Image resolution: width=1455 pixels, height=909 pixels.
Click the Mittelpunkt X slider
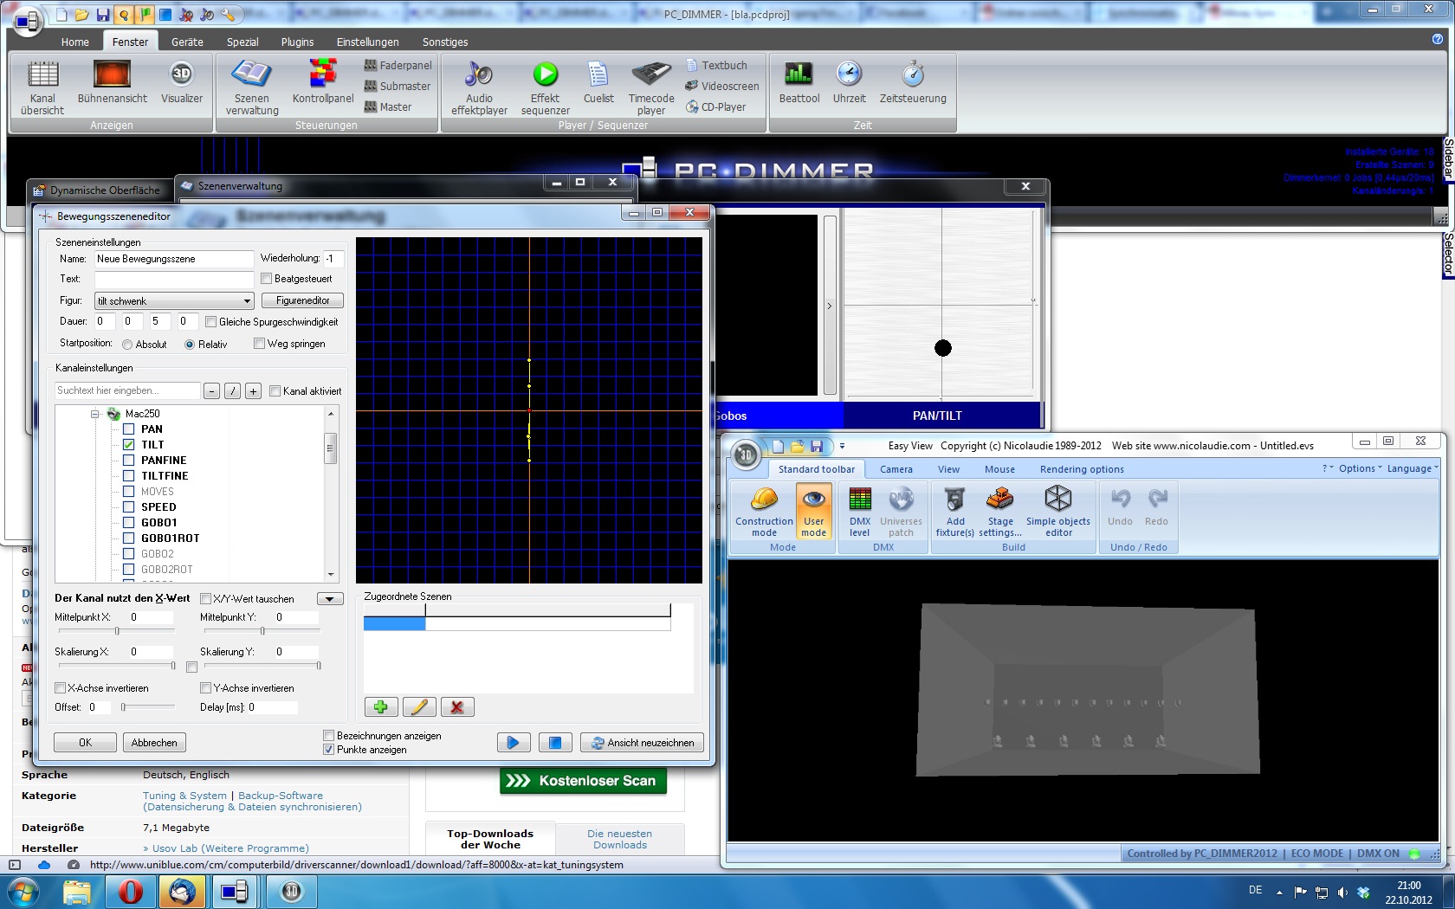[117, 631]
